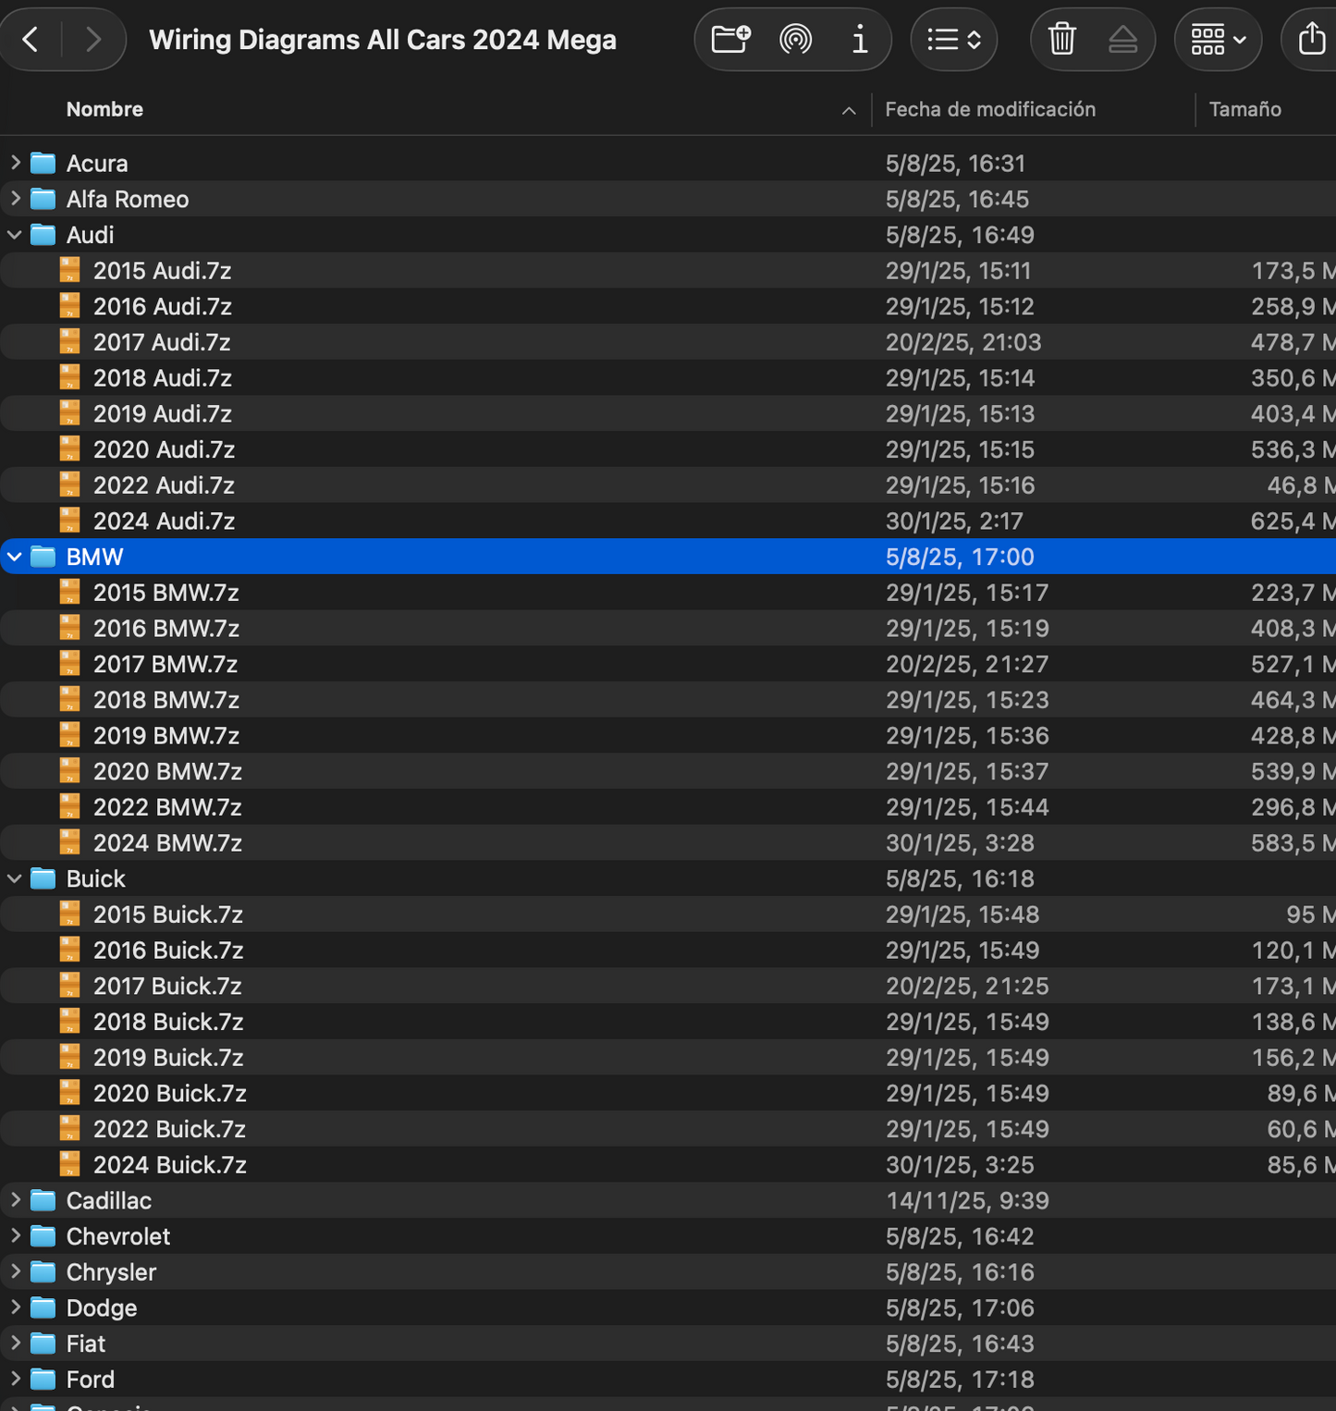Go back using the back arrow
Image resolution: width=1336 pixels, height=1411 pixels.
pos(31,40)
